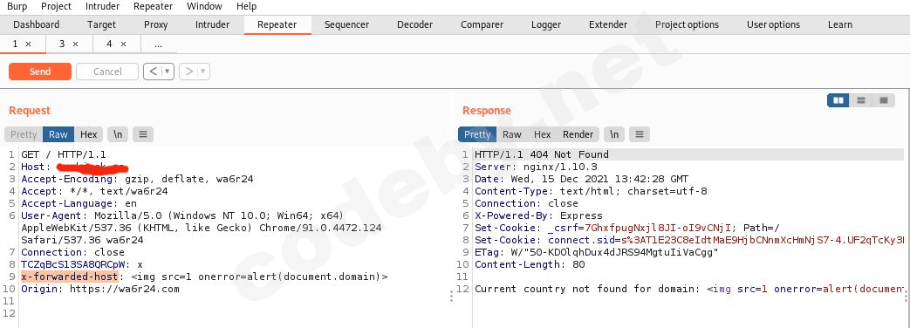This screenshot has width=910, height=328.
Task: Open Request message options menu
Action: point(143,134)
